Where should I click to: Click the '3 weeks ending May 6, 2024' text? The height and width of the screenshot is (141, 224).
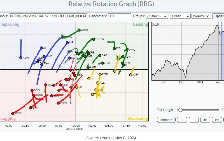(x=111, y=138)
